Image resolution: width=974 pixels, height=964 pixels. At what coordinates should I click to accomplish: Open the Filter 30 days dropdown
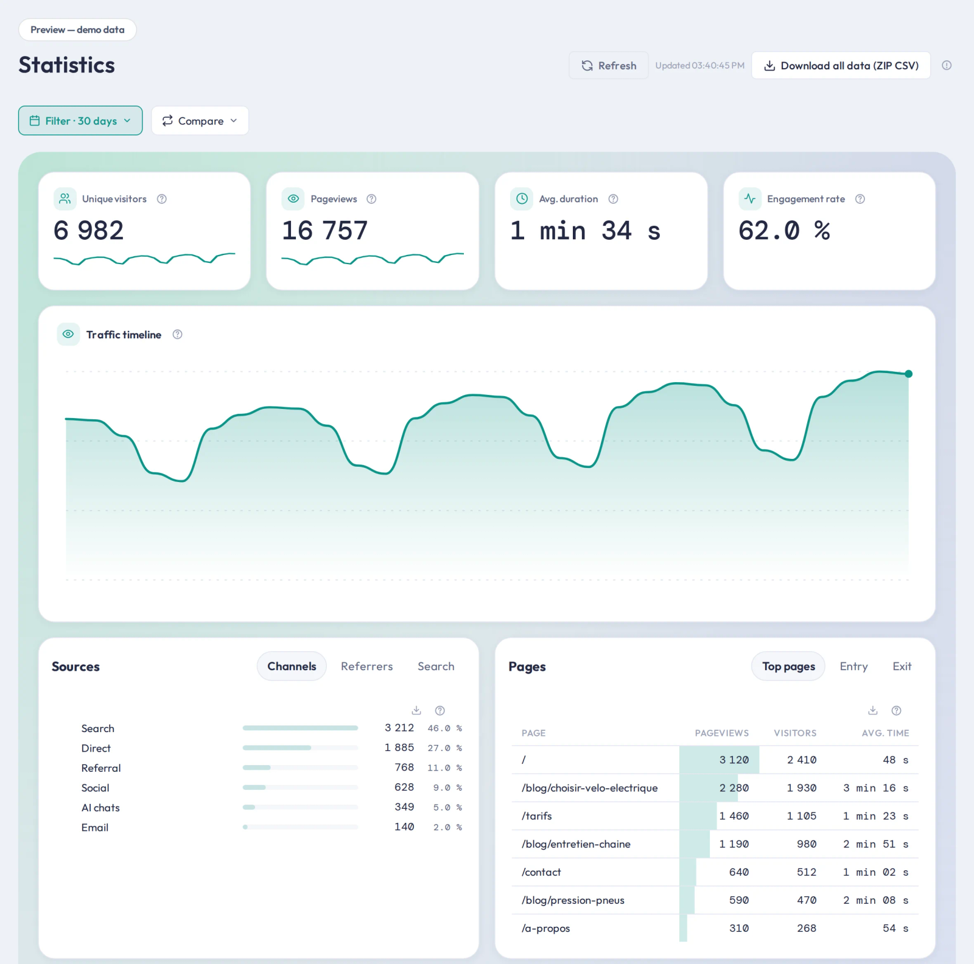80,120
